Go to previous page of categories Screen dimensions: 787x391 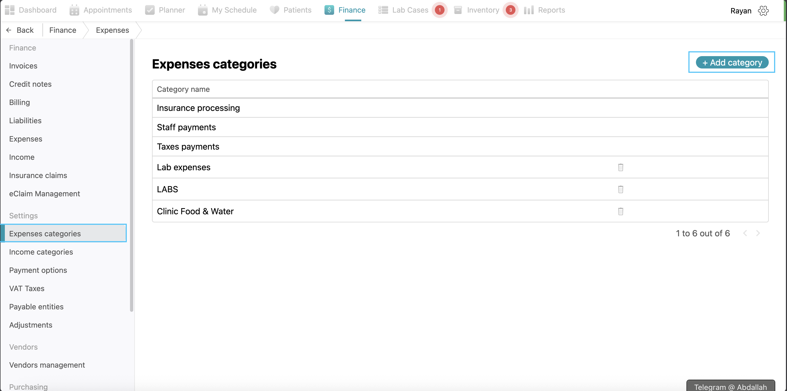pyautogui.click(x=745, y=233)
